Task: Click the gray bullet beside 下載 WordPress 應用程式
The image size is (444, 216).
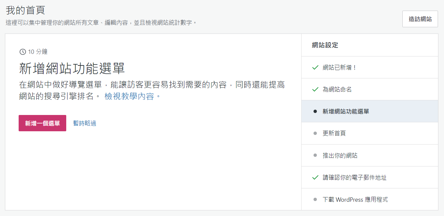Action: pos(315,199)
